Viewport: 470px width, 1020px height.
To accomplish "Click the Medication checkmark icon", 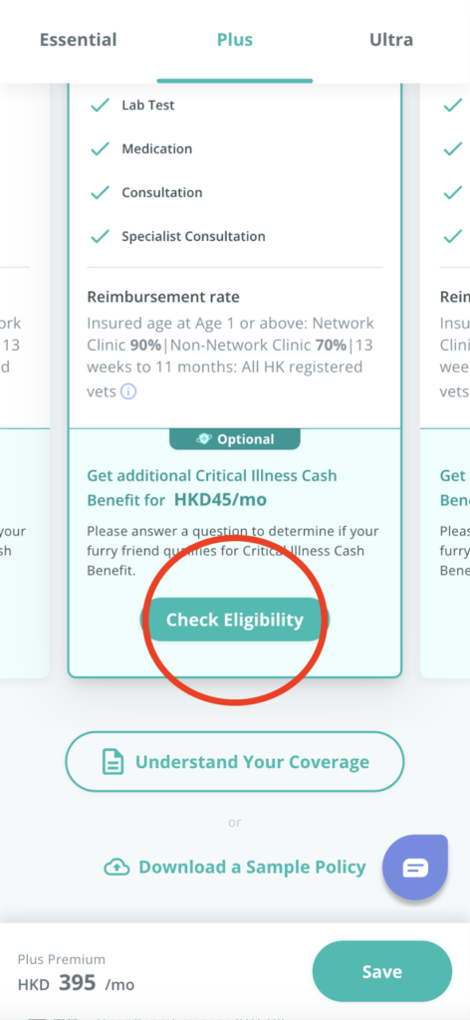I will click(x=100, y=149).
